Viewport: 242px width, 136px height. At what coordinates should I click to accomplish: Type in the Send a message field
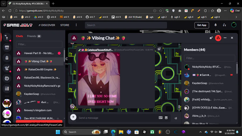(x=117, y=118)
